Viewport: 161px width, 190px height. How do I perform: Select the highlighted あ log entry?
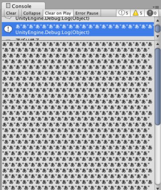tap(78, 29)
